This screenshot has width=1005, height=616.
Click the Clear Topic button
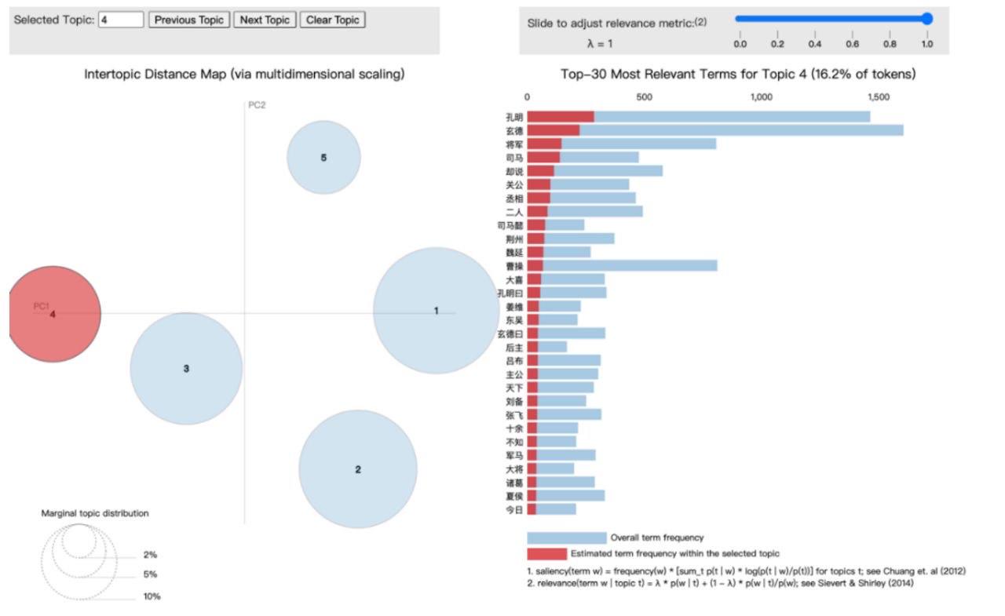332,20
